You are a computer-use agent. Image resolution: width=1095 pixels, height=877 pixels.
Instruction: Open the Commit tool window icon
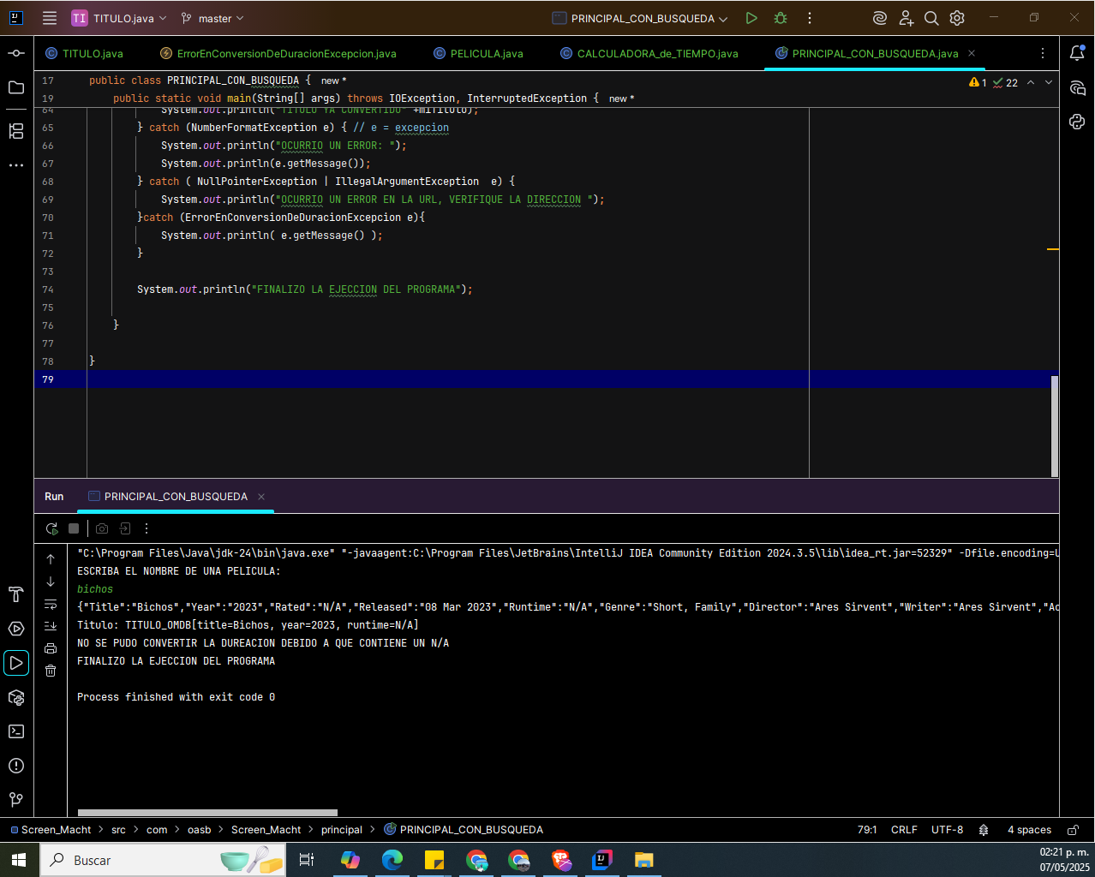click(x=16, y=53)
